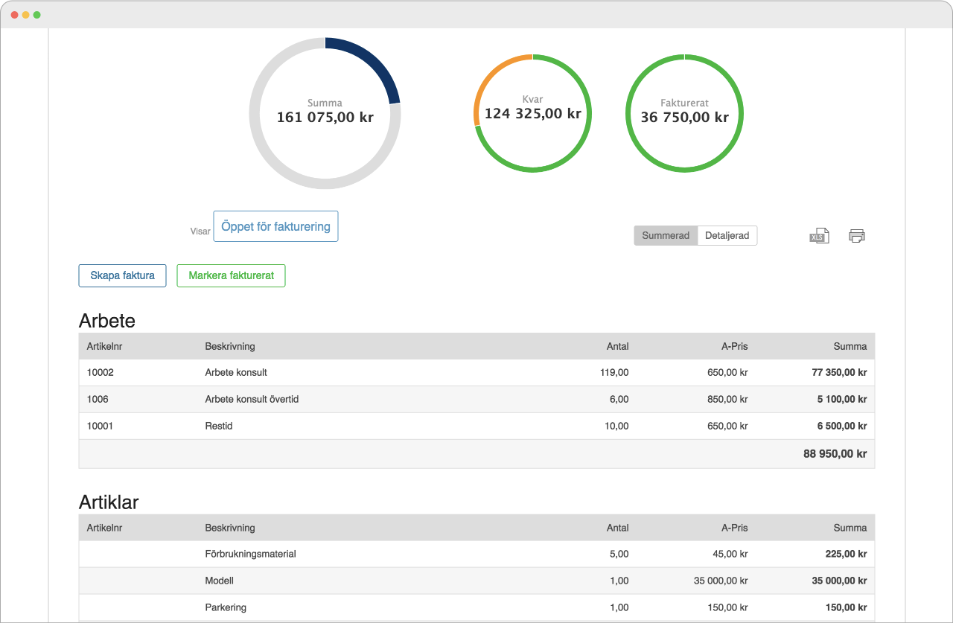Click the Arbete total 88 950,00 kr

point(835,453)
